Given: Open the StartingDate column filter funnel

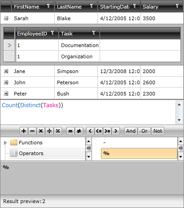Looking at the screenshot, I should (x=135, y=6).
